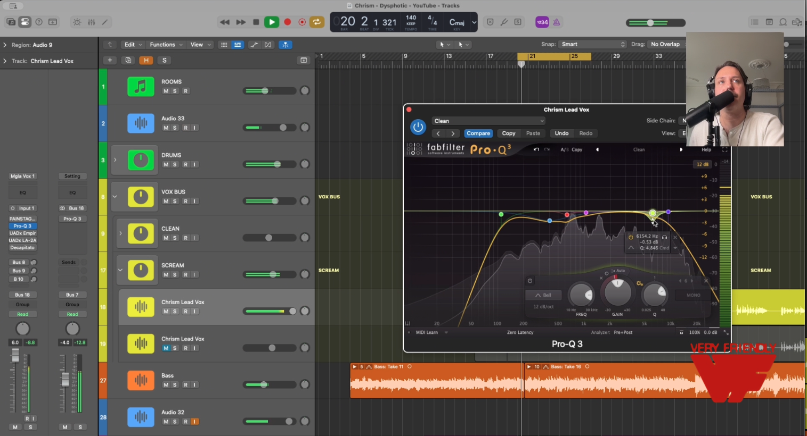The height and width of the screenshot is (436, 807).
Task: Open the Editors pencil icon
Action: click(105, 22)
